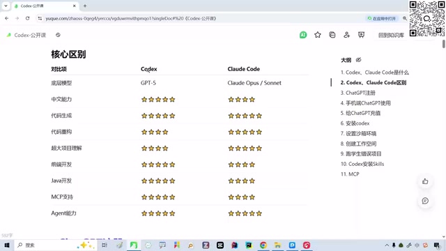Open a new browser tab with plus
Image resolution: width=446 pixels, height=251 pixels.
point(85,6)
